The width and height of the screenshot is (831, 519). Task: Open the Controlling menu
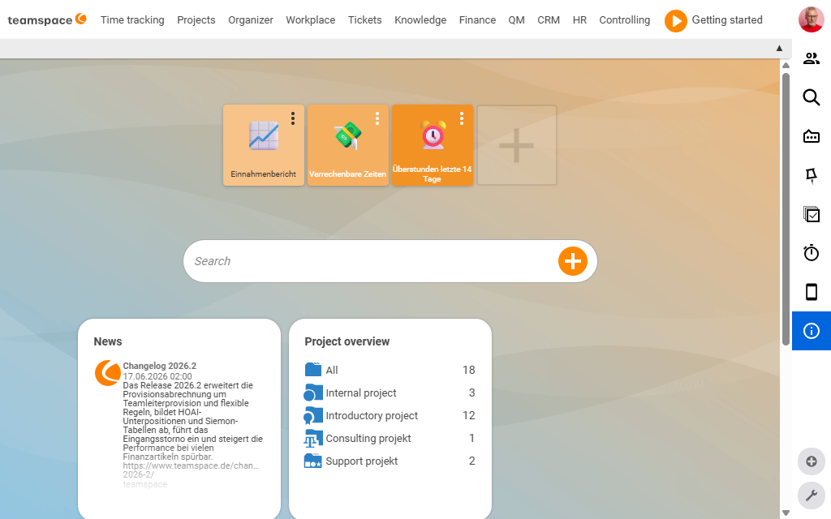pyautogui.click(x=624, y=20)
